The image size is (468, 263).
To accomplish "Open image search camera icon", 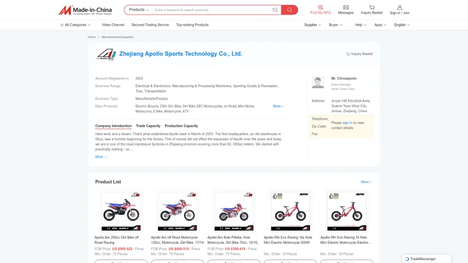I will [275, 10].
